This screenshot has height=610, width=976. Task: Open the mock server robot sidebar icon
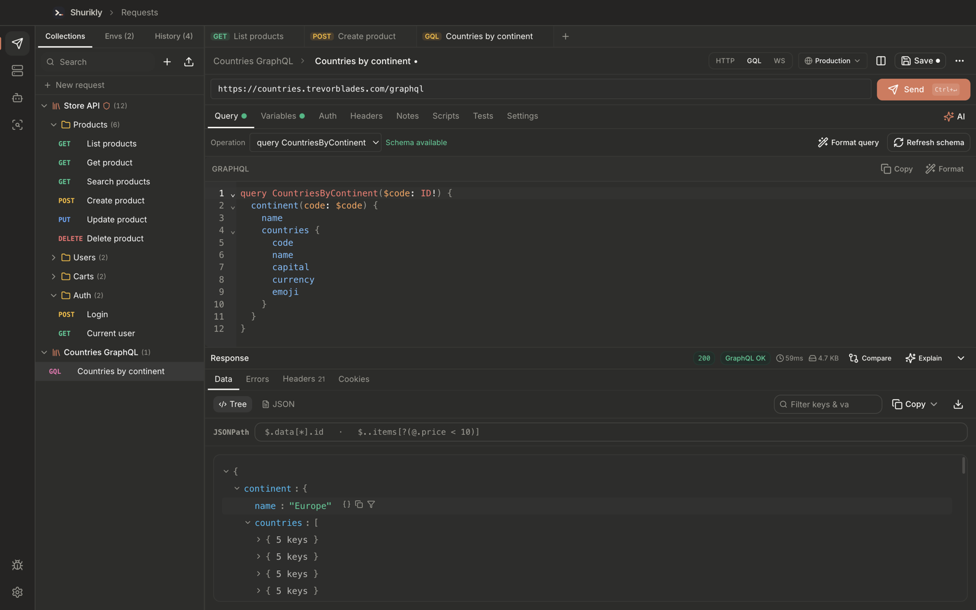click(x=17, y=98)
